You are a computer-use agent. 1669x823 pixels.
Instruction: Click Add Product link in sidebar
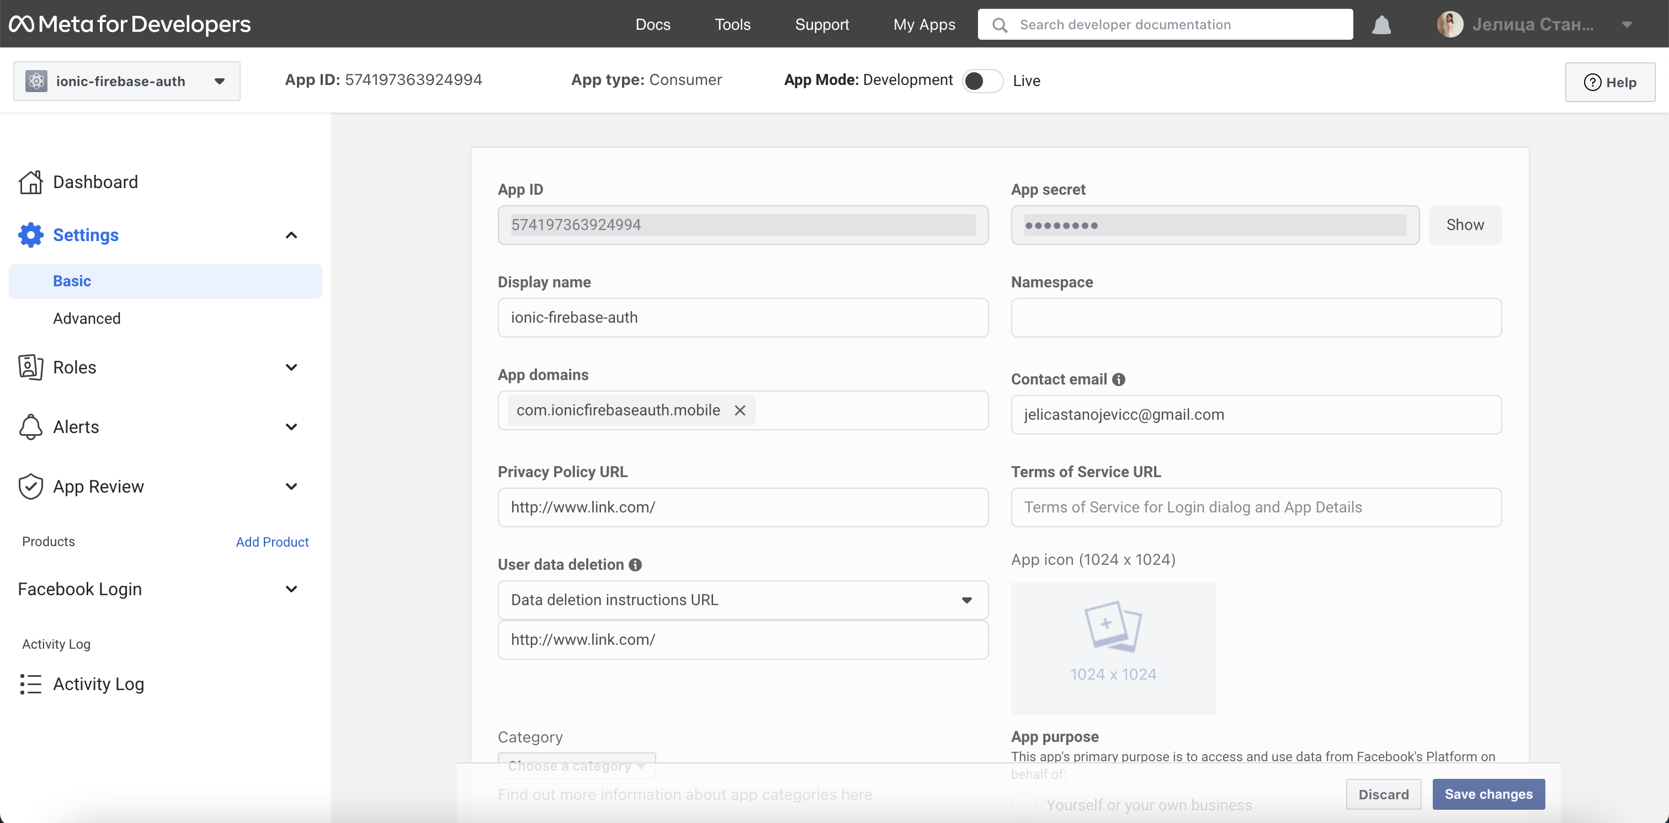[x=272, y=541]
